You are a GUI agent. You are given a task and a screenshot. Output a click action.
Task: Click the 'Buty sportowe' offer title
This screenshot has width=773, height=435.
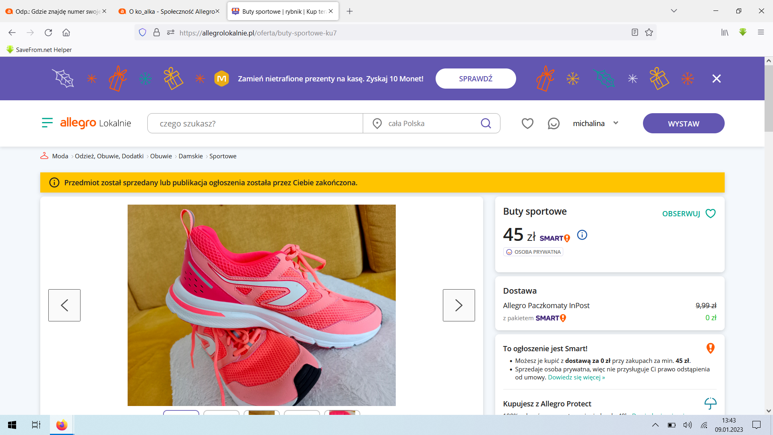(535, 211)
